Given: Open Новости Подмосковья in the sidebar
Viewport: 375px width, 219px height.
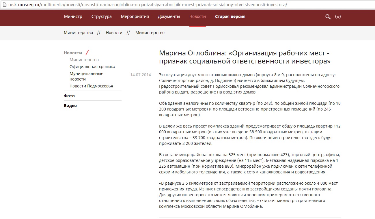Looking at the screenshot, I should point(91,86).
